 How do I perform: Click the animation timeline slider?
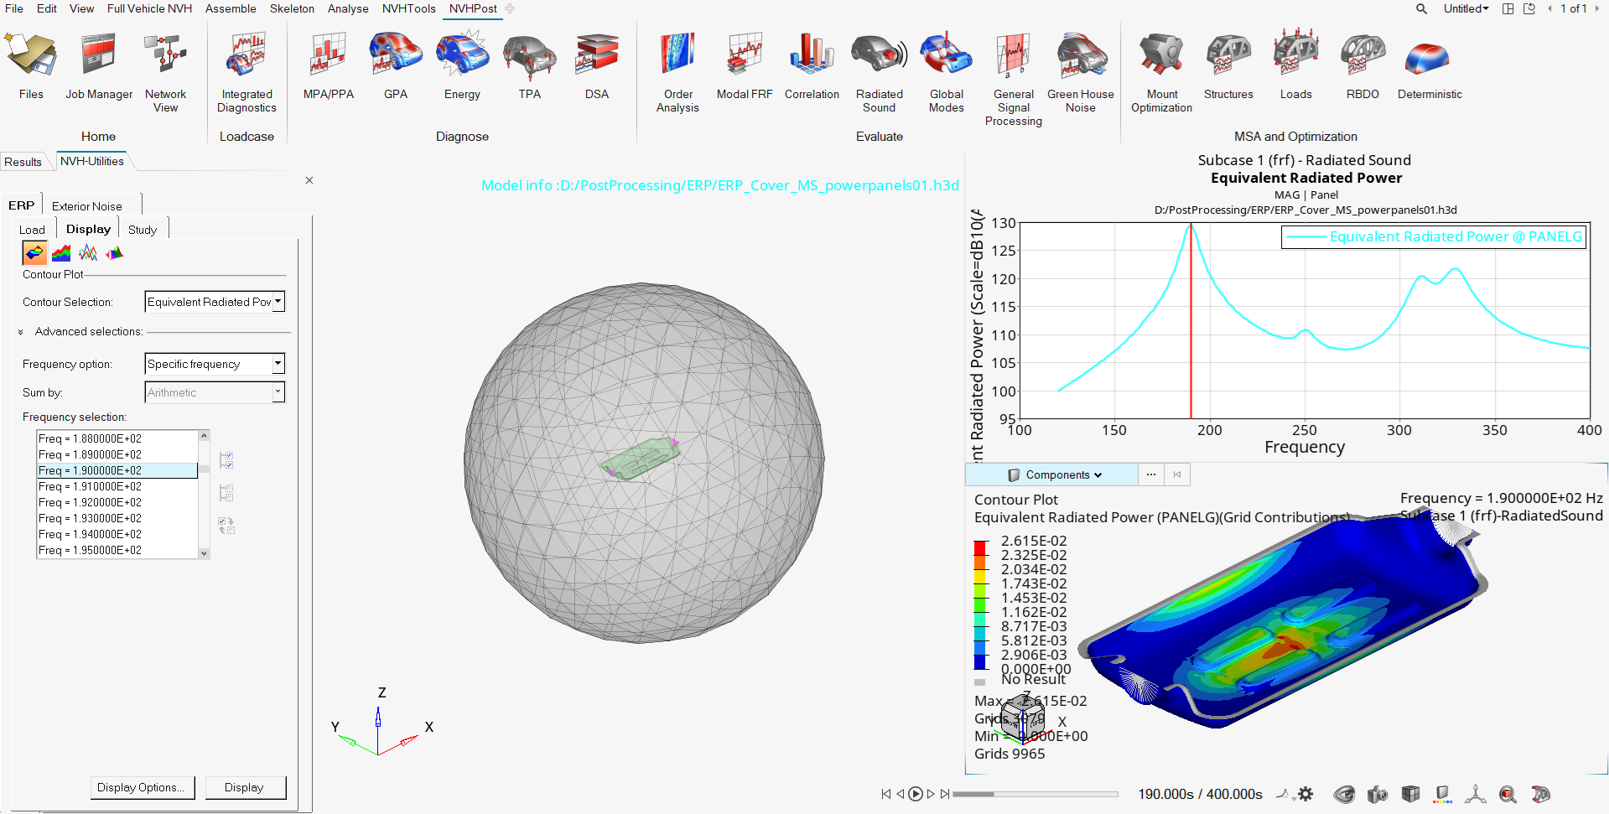click(1035, 794)
